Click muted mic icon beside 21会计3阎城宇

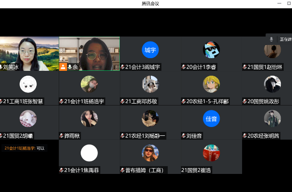[x=123, y=67]
